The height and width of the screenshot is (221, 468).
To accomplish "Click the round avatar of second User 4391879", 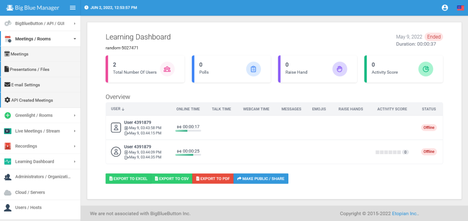I will pyautogui.click(x=116, y=152).
